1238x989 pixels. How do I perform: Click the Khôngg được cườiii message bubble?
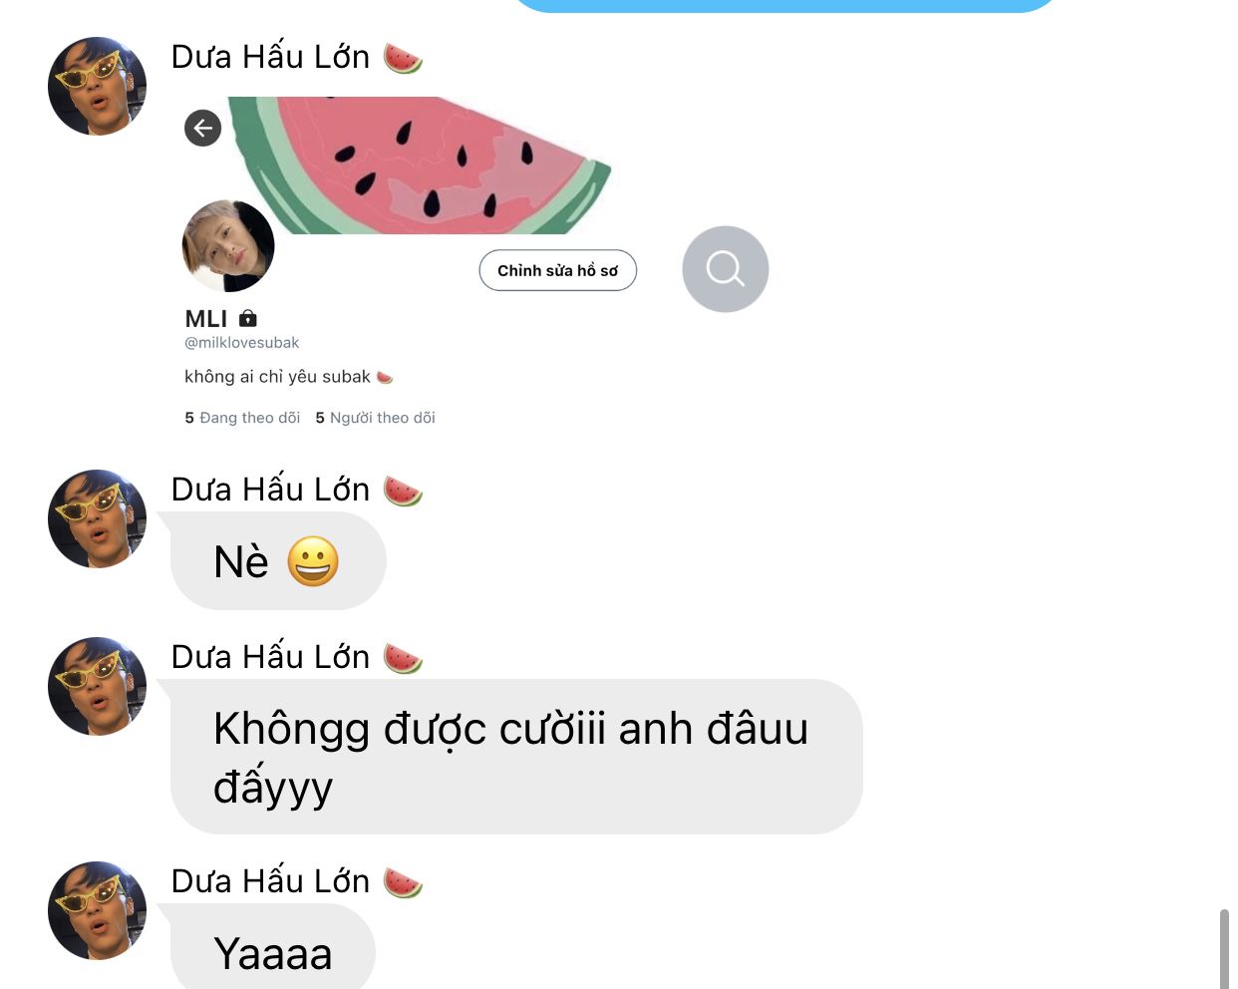[x=516, y=757]
